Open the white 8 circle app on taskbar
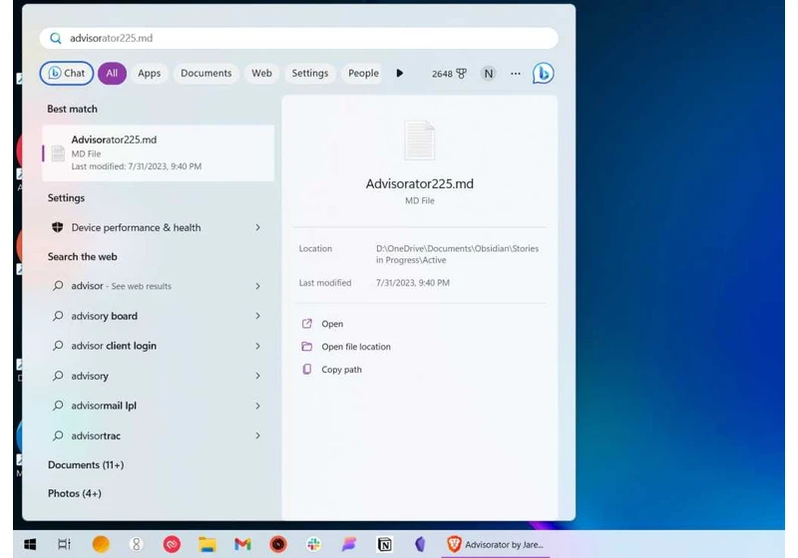Screen dimensions: 798x558 pyautogui.click(x=136, y=545)
